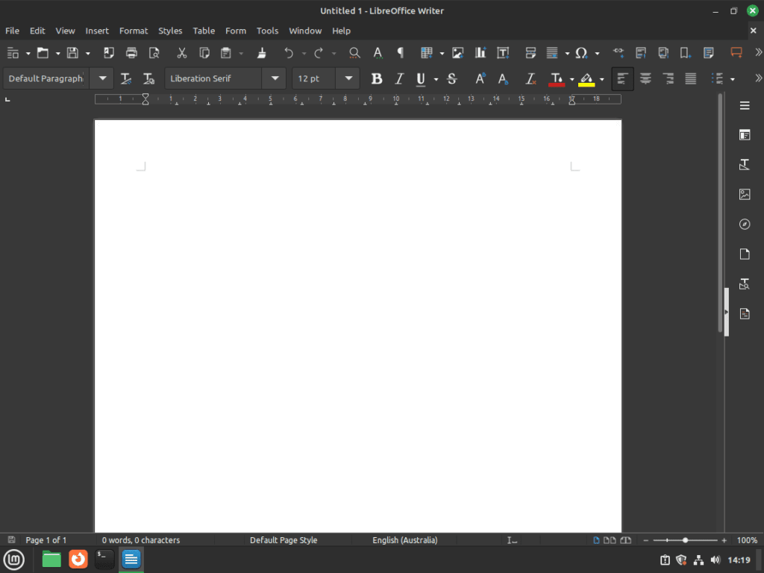
Task: Open the Print Preview
Action: [154, 53]
